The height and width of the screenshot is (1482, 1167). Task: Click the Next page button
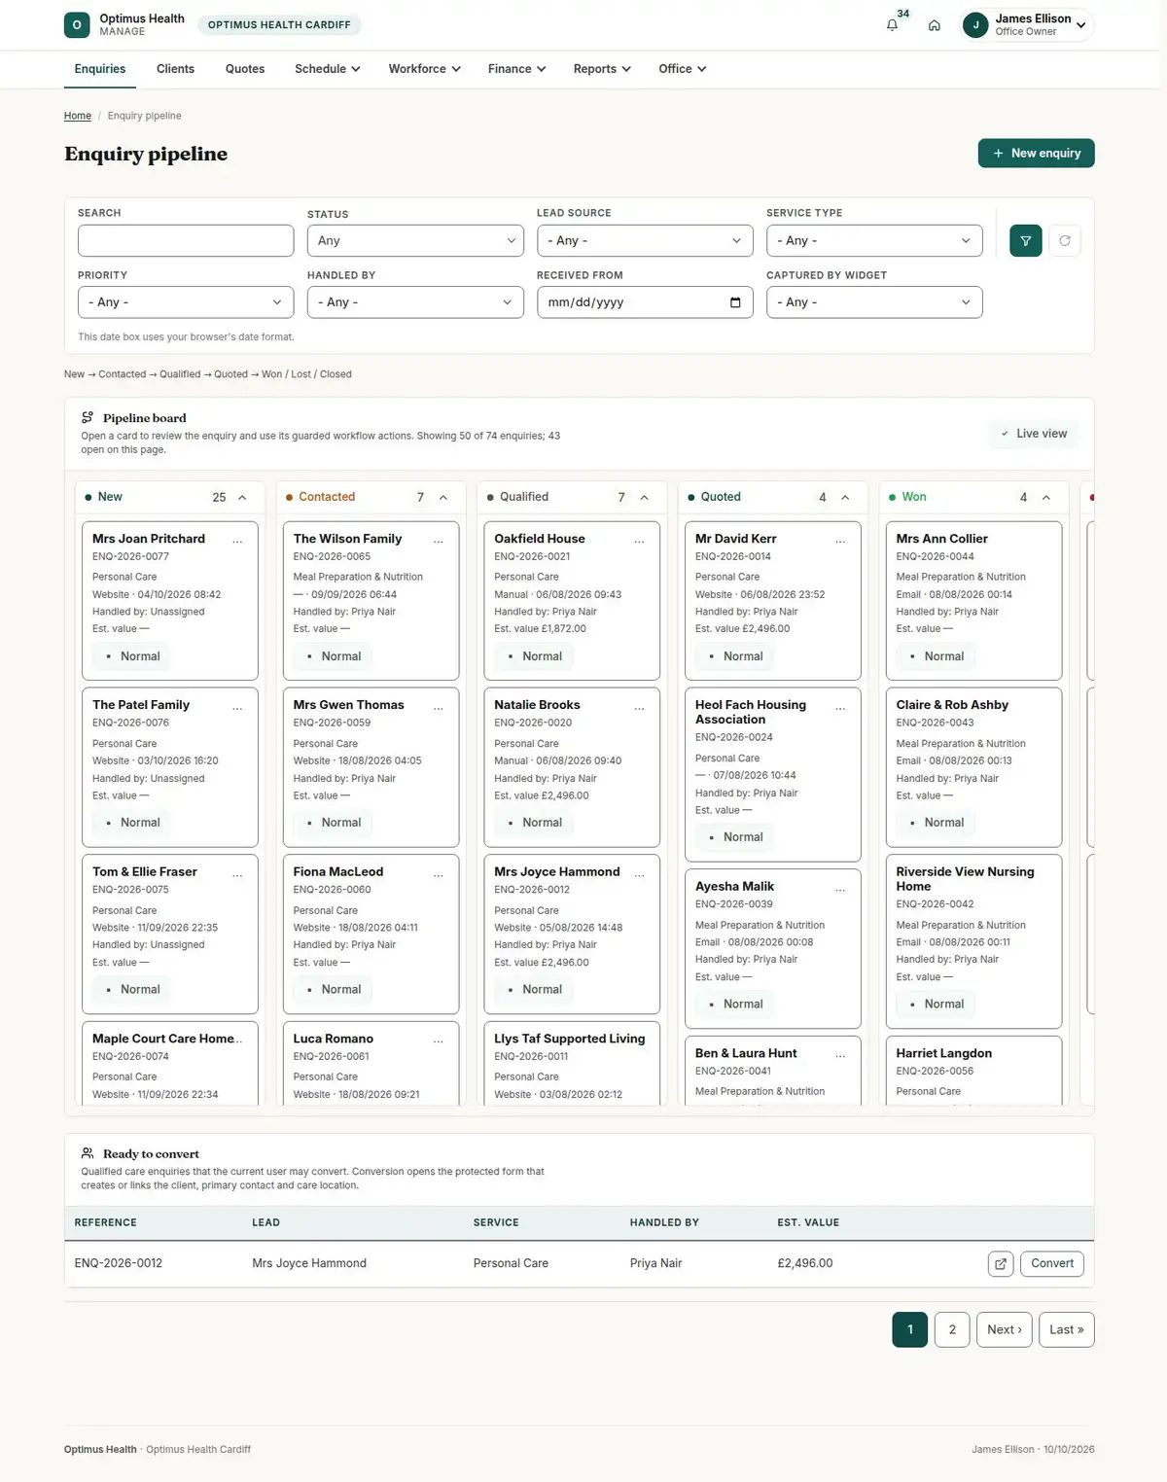point(1005,1330)
